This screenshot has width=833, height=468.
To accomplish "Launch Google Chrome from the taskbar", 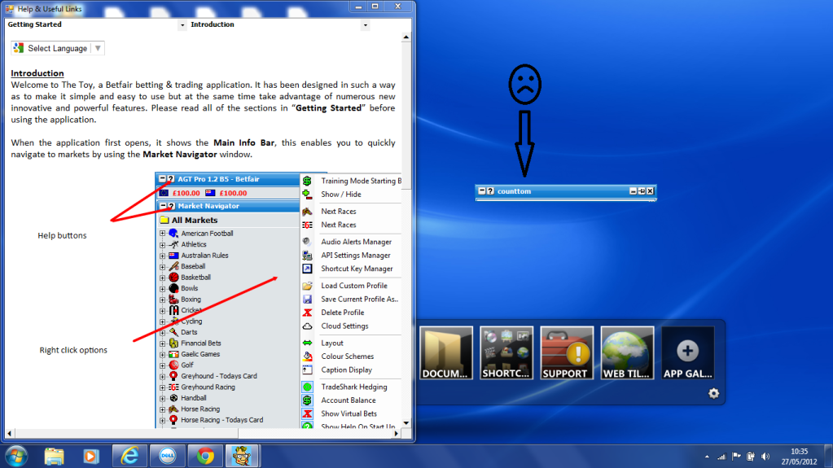I will [205, 457].
